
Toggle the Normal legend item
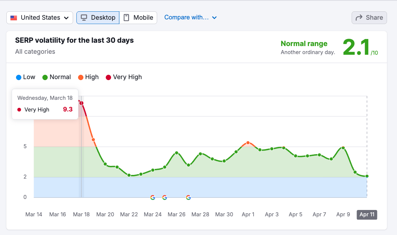coord(56,77)
